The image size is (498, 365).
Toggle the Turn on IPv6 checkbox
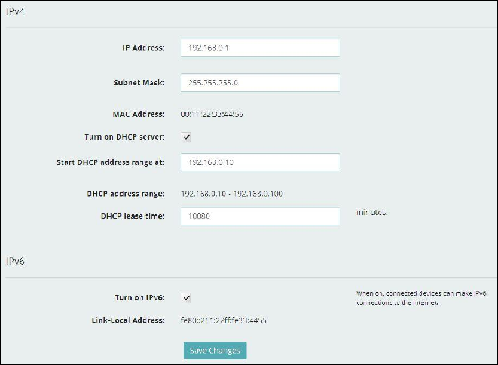pos(187,297)
